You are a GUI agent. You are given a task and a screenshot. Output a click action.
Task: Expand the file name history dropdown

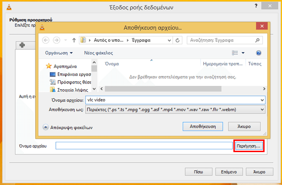(262, 100)
